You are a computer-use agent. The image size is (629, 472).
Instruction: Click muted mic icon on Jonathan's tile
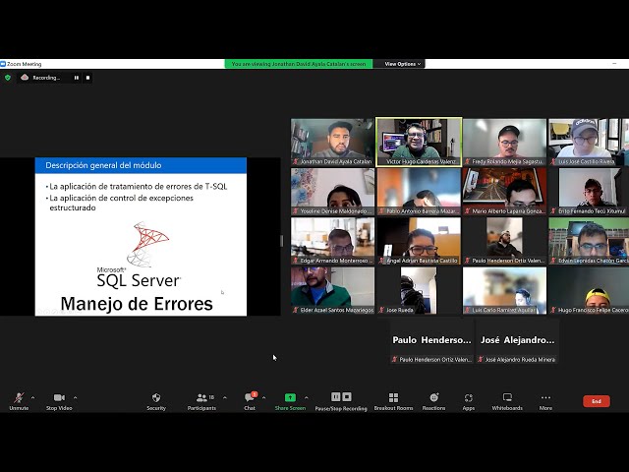(x=296, y=161)
